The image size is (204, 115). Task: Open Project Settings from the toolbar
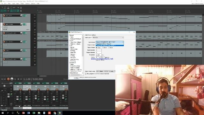pos(11,8)
